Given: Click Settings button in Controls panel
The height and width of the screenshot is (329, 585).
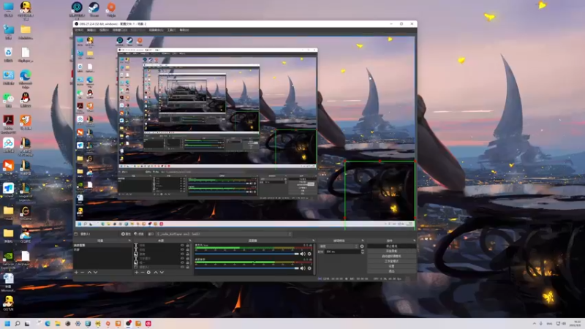Looking at the screenshot, I should click(391, 266).
